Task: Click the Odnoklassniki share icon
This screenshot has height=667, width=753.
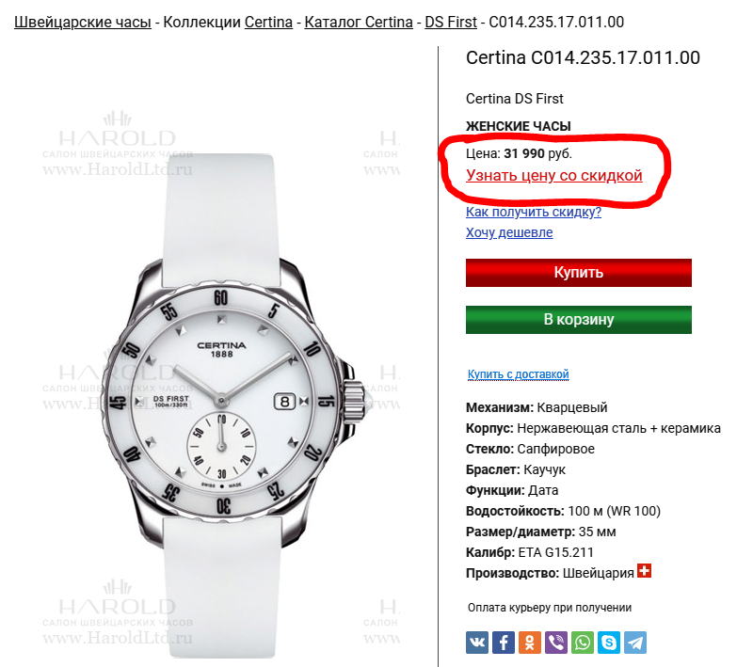Action: pyautogui.click(x=530, y=642)
